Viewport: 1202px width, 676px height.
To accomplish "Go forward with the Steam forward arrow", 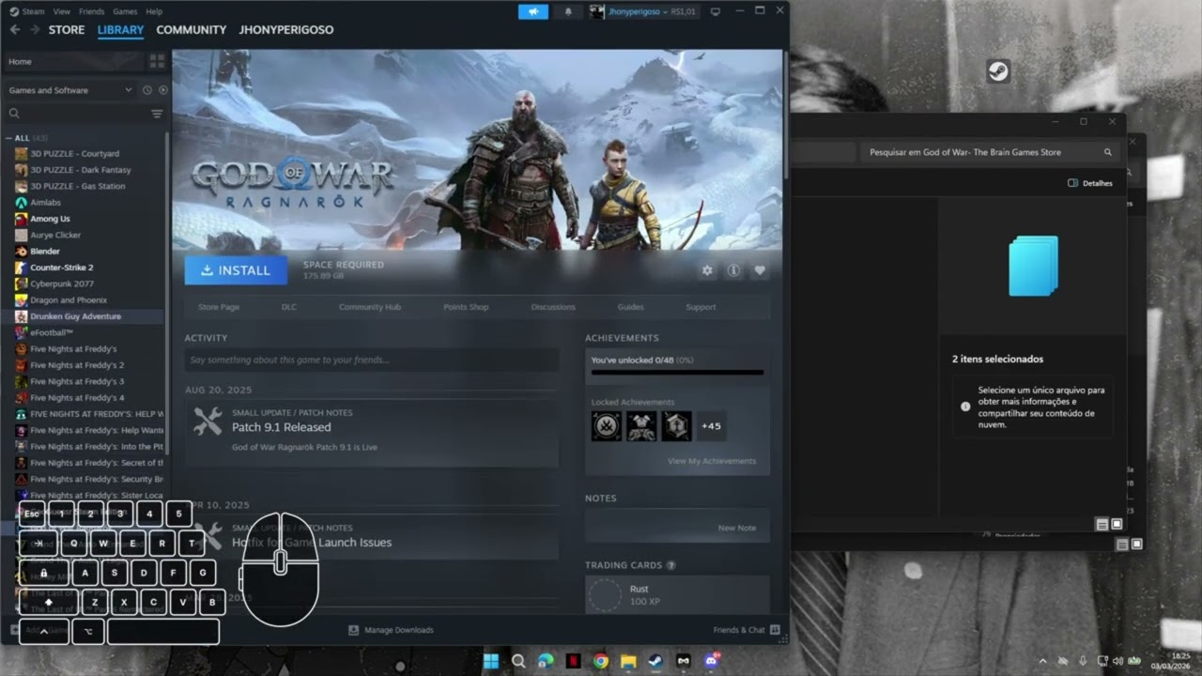I will pyautogui.click(x=35, y=30).
